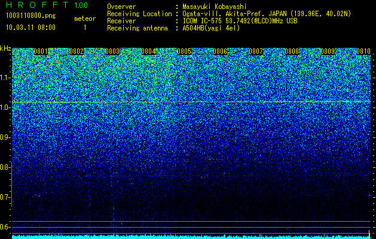
Task: Click the Ovserver field label
Action: point(121,7)
